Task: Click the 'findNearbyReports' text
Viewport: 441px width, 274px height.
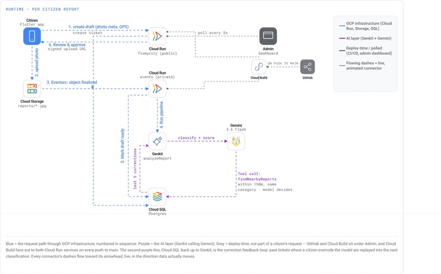Action: coord(257,179)
